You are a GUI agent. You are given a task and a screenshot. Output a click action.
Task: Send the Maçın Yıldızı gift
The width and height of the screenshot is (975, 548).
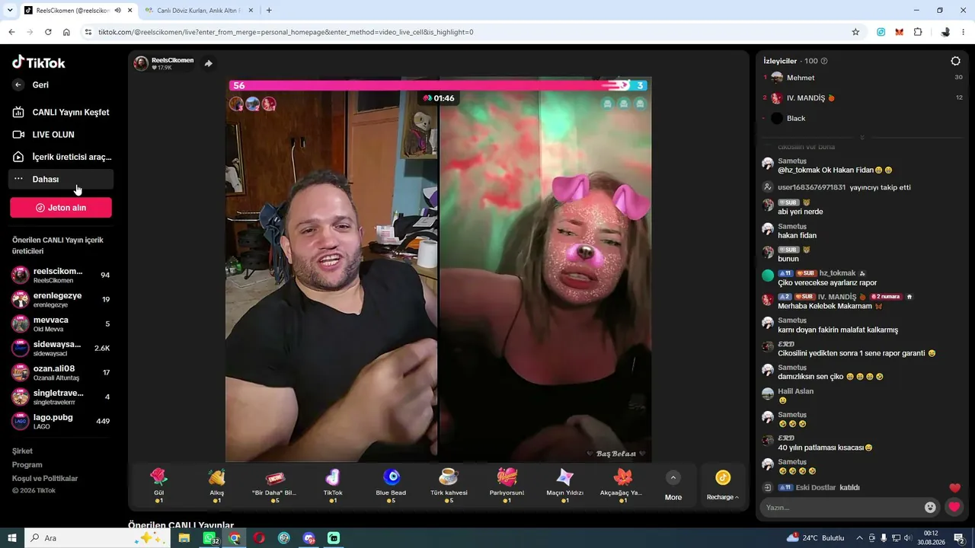pyautogui.click(x=564, y=485)
